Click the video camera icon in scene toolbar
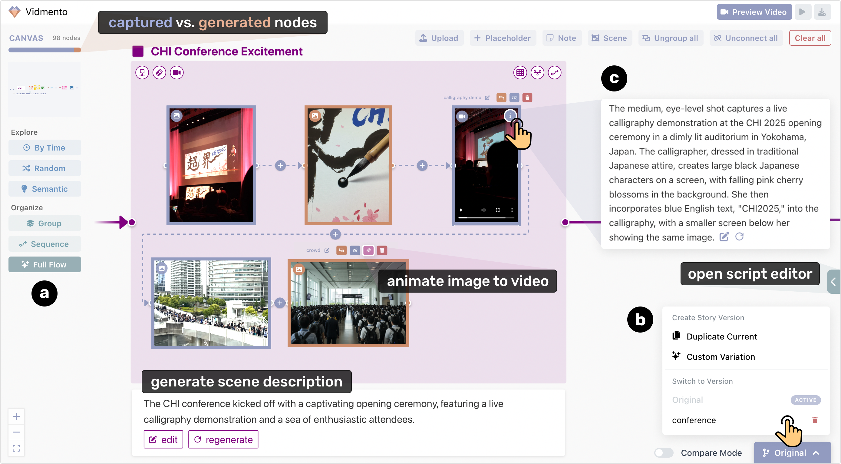 click(176, 72)
